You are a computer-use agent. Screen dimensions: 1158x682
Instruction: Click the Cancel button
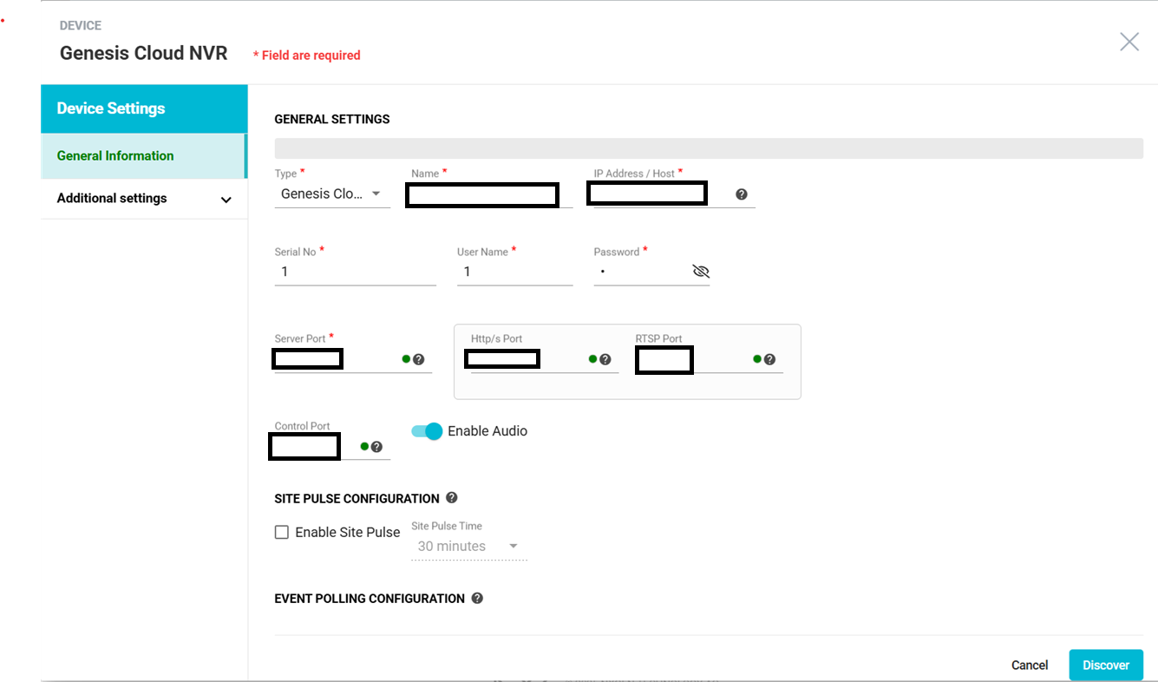pos(1030,666)
